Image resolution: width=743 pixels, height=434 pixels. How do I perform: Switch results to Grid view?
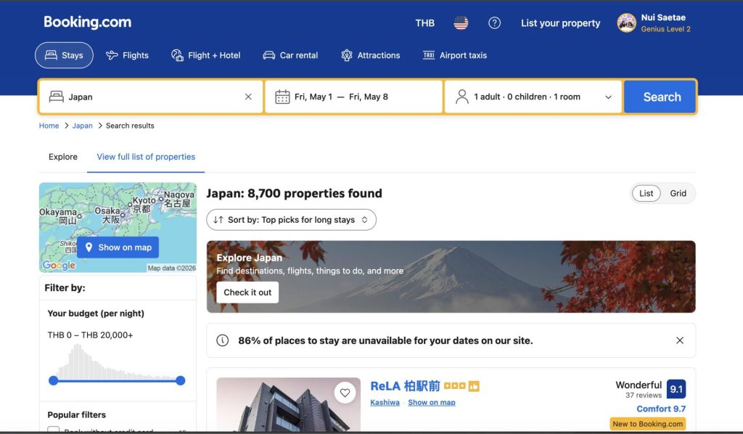(x=678, y=194)
